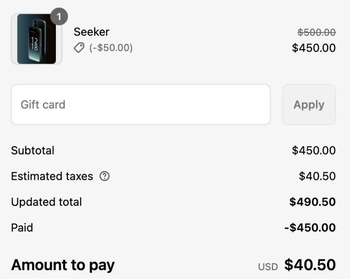Click the discounted $450.00 item price

pyautogui.click(x=314, y=48)
